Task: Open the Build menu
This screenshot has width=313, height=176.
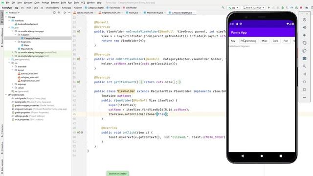Action: pyautogui.click(x=64, y=2)
